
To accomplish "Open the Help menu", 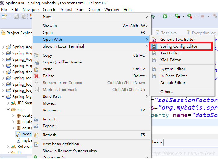I will click(127, 10).
